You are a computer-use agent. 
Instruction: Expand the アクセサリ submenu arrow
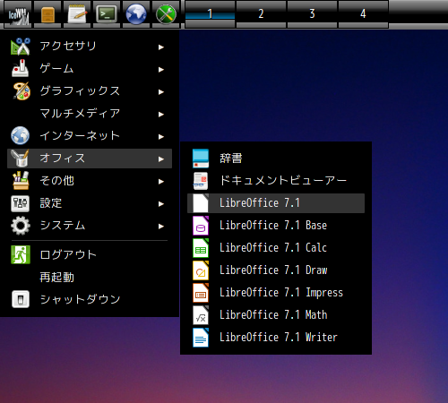(x=161, y=47)
